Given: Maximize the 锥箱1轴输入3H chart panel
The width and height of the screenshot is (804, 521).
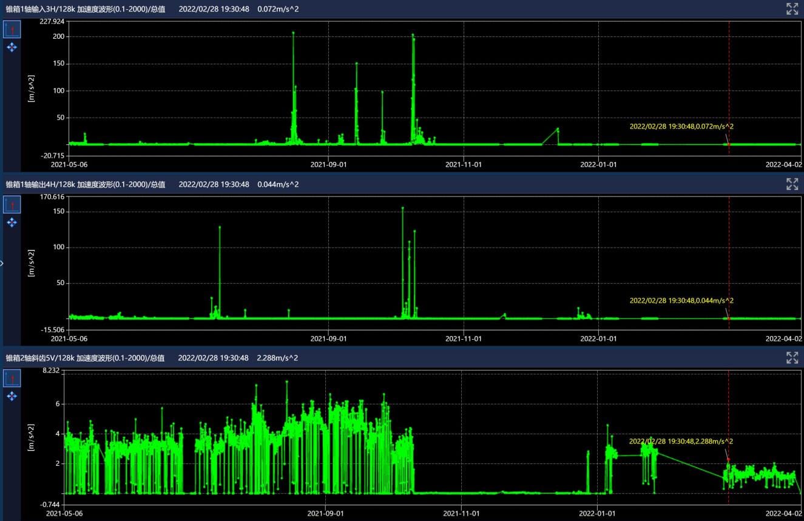Looking at the screenshot, I should (x=792, y=8).
